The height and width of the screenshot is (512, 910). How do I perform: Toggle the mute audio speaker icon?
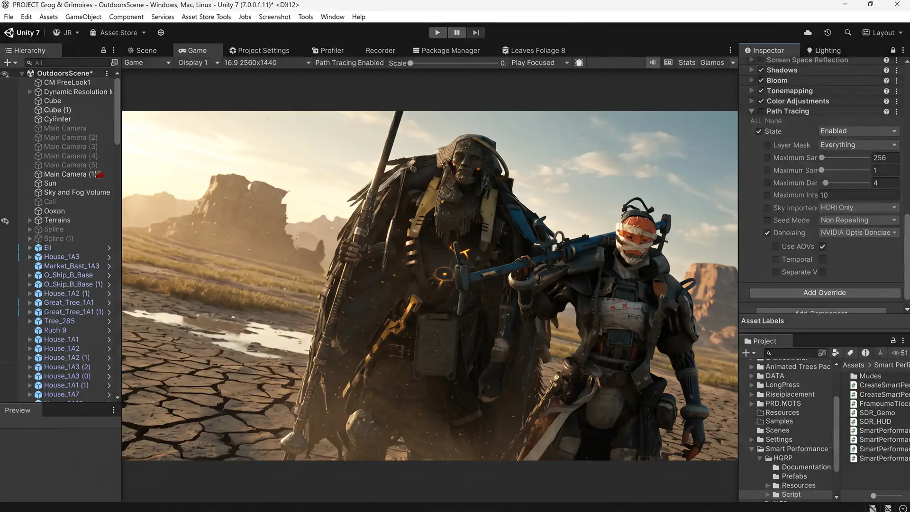coord(653,63)
